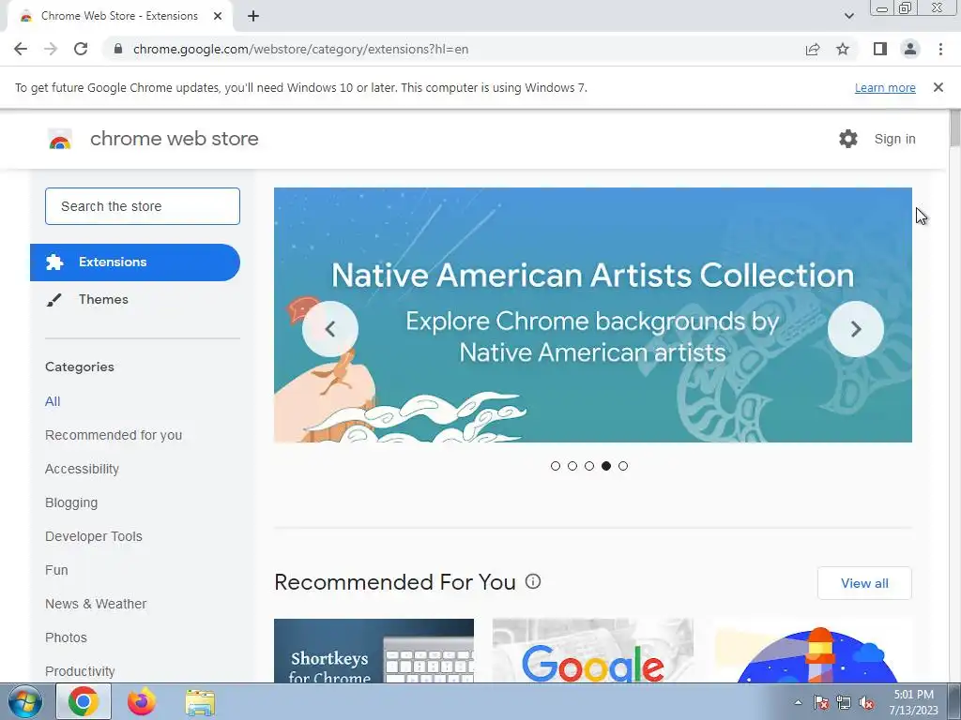Bookmark this tab with the star icon
This screenshot has height=720, width=961.
pyautogui.click(x=843, y=49)
